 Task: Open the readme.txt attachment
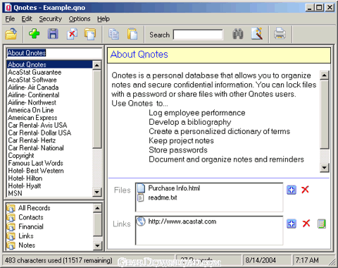click(163, 197)
